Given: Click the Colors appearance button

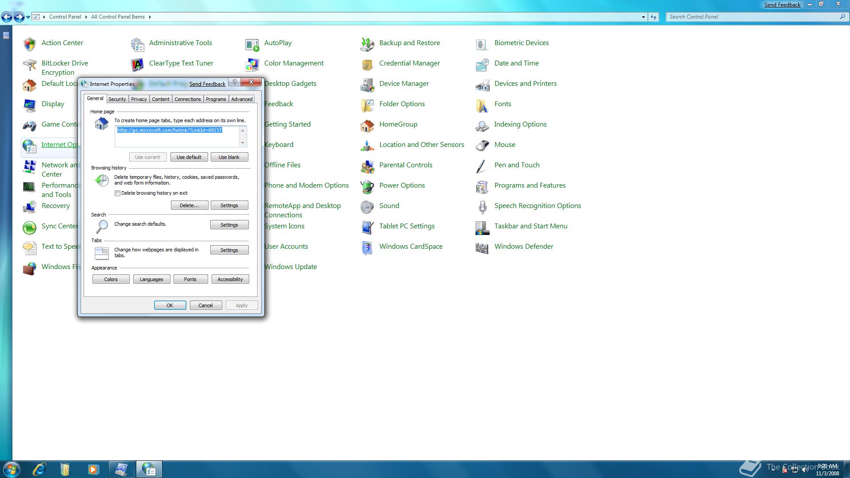Looking at the screenshot, I should coord(111,279).
